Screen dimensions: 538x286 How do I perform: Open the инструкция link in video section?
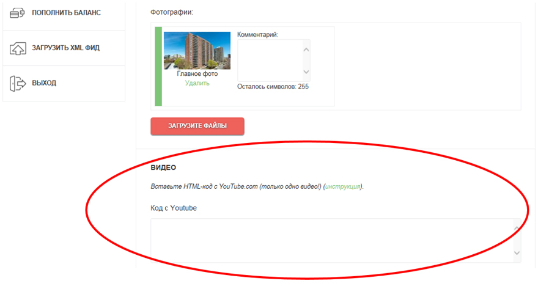point(343,186)
